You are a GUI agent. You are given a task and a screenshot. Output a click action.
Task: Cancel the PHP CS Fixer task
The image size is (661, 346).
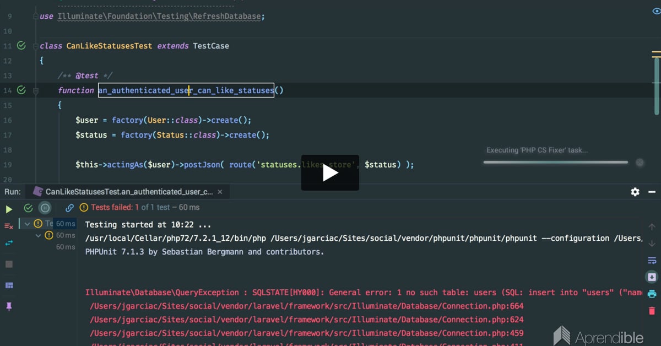coord(640,163)
